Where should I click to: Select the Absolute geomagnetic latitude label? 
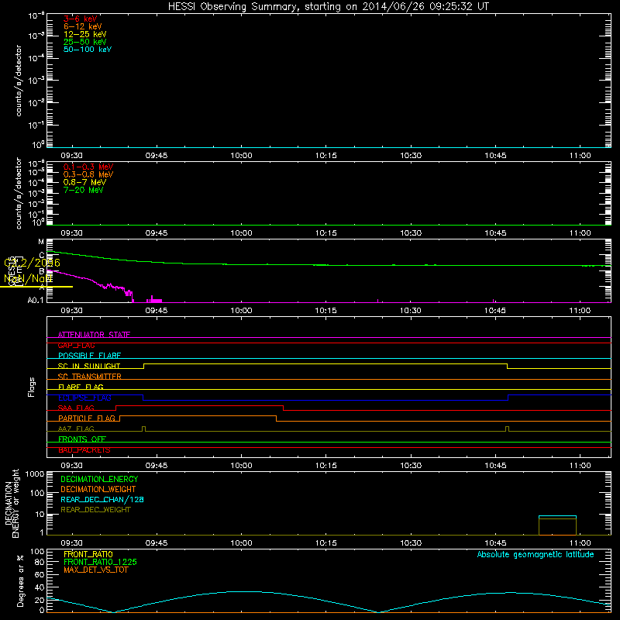coord(536,554)
